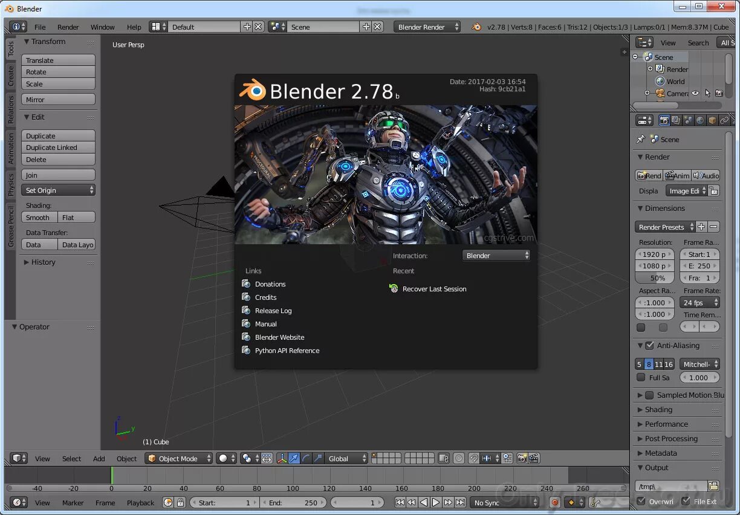The width and height of the screenshot is (740, 515).
Task: Play the animation in reverse
Action: point(424,502)
